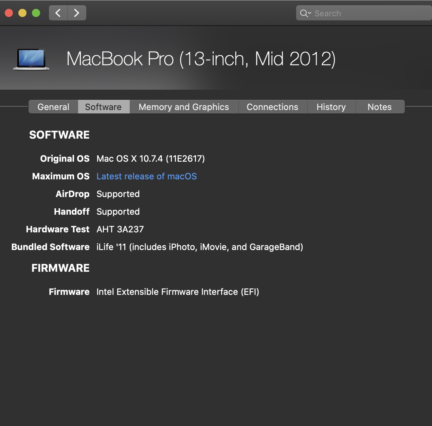Viewport: 432px width, 426px height.
Task: Click the red close window button
Action: point(9,13)
